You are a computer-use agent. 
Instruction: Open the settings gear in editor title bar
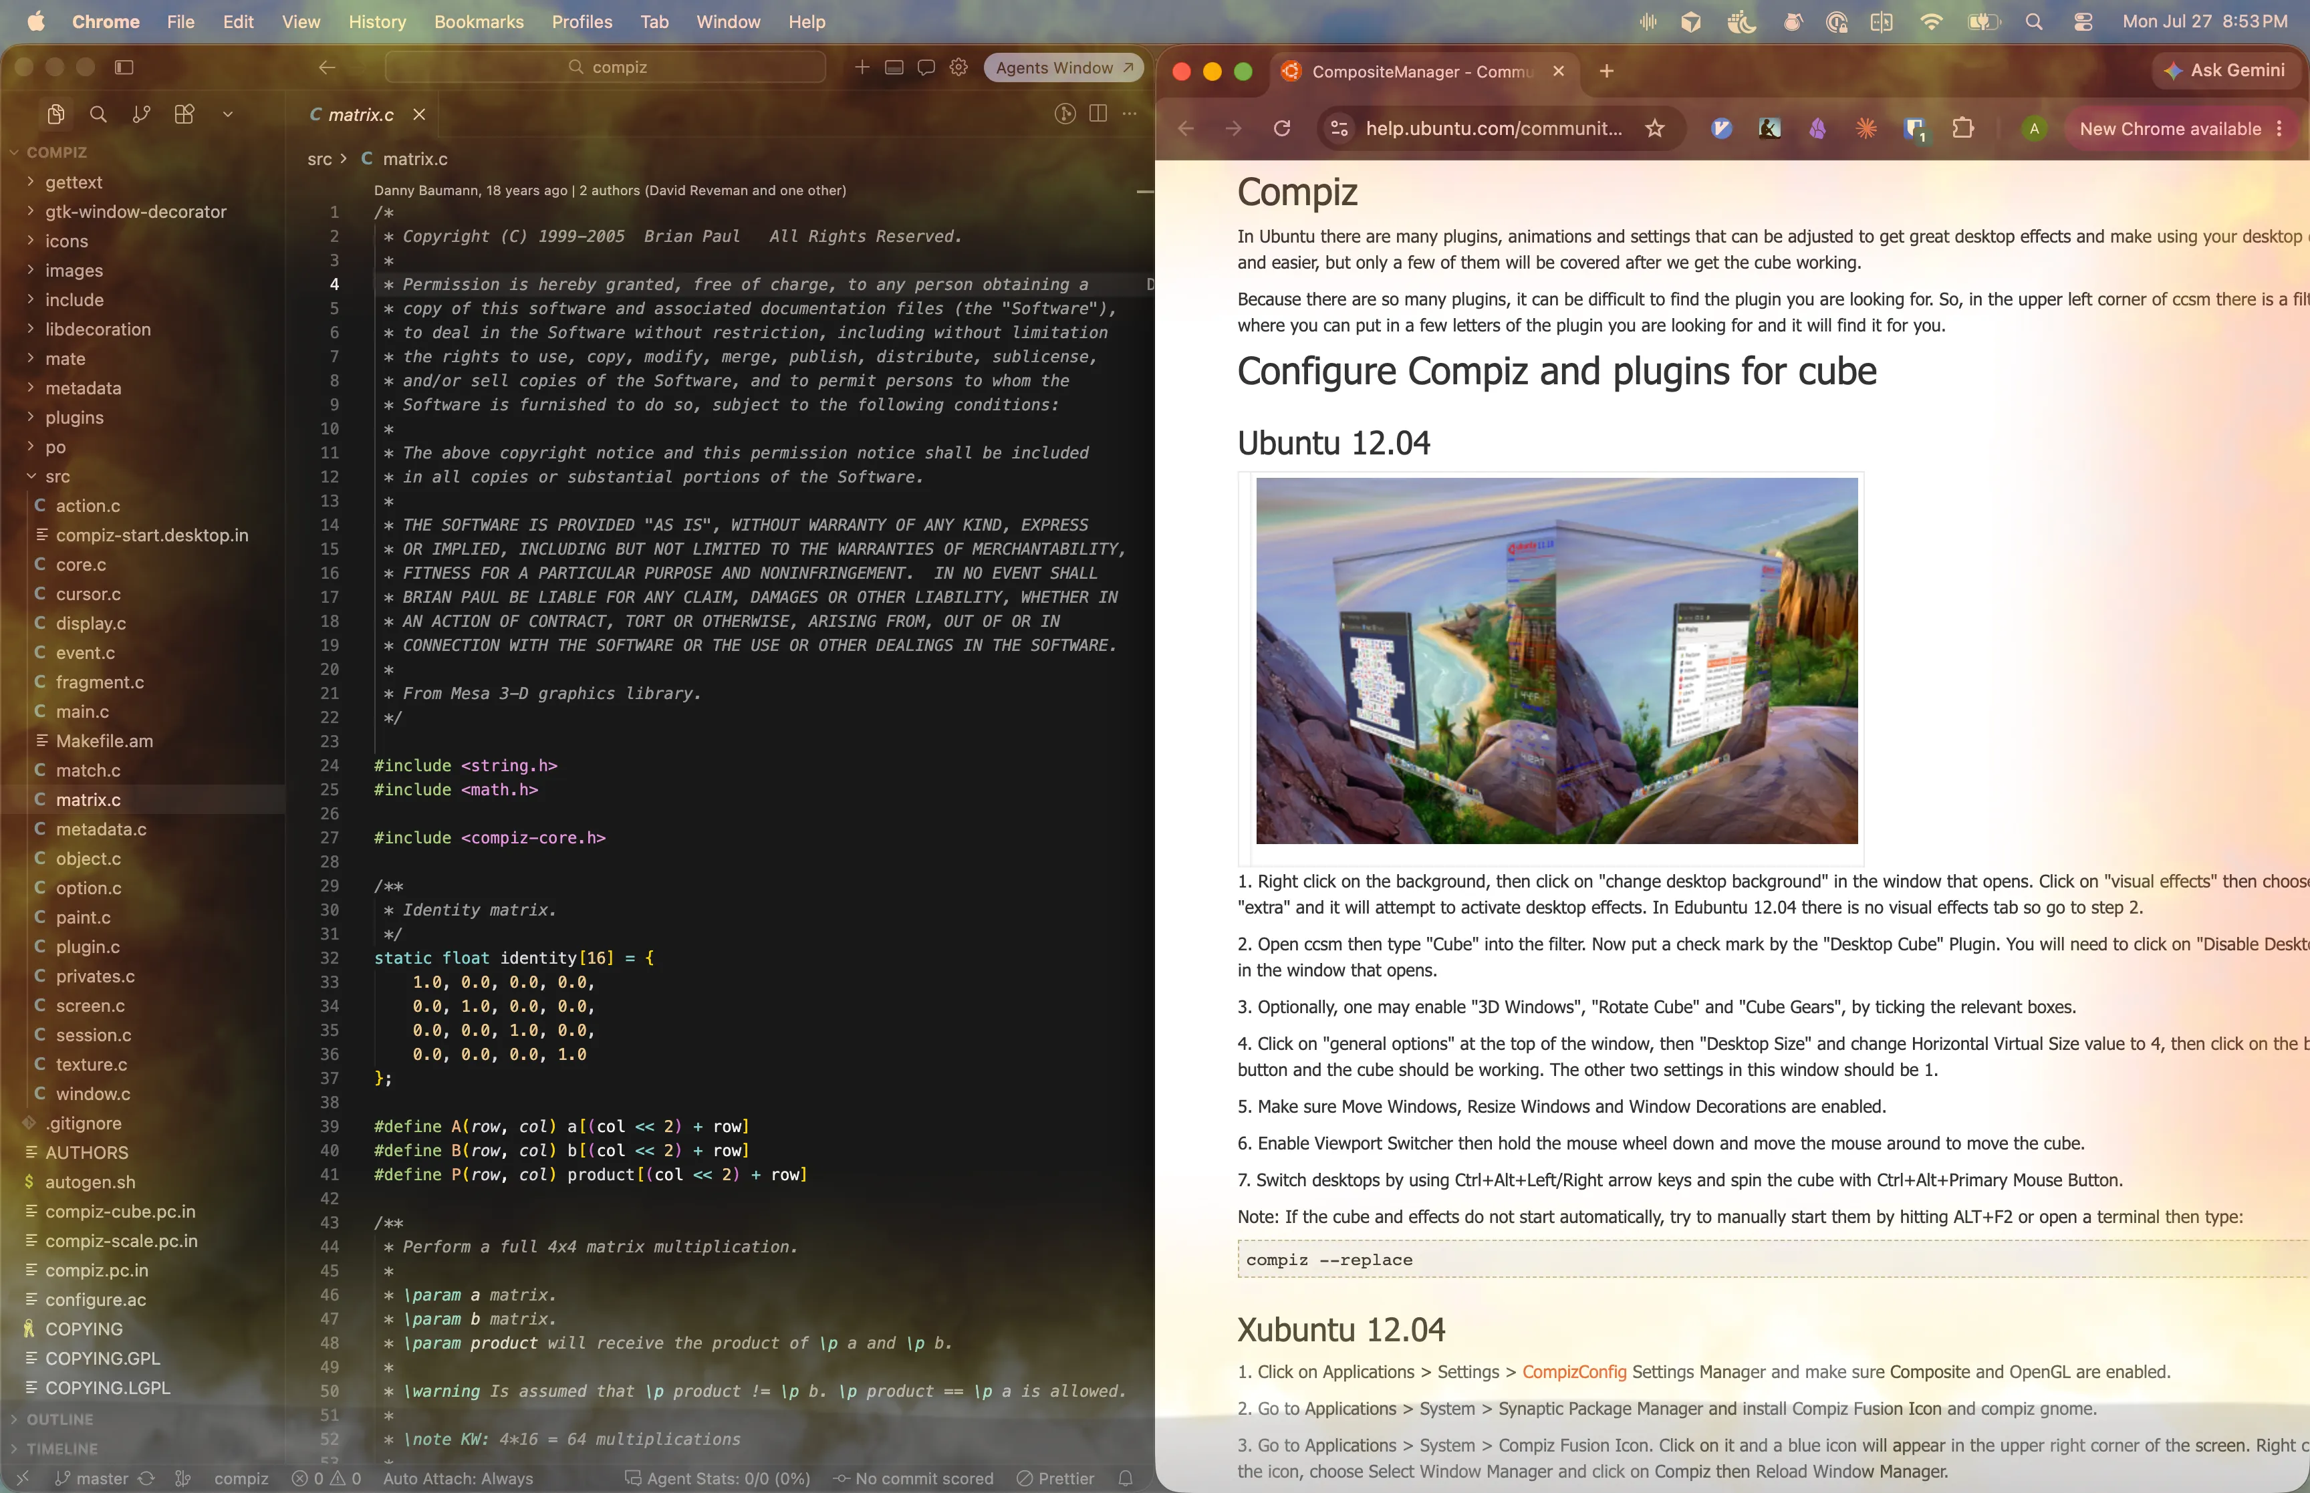[x=958, y=67]
